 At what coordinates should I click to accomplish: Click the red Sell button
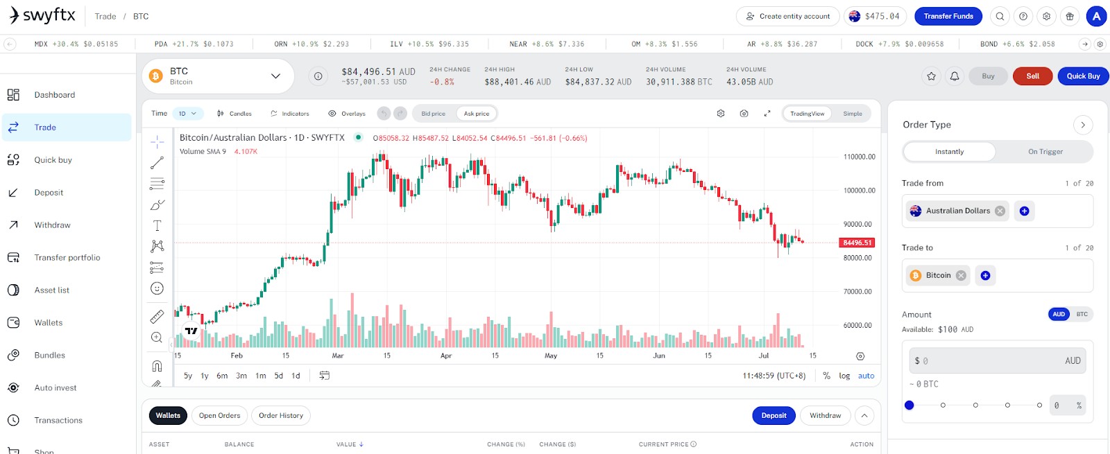point(1032,76)
